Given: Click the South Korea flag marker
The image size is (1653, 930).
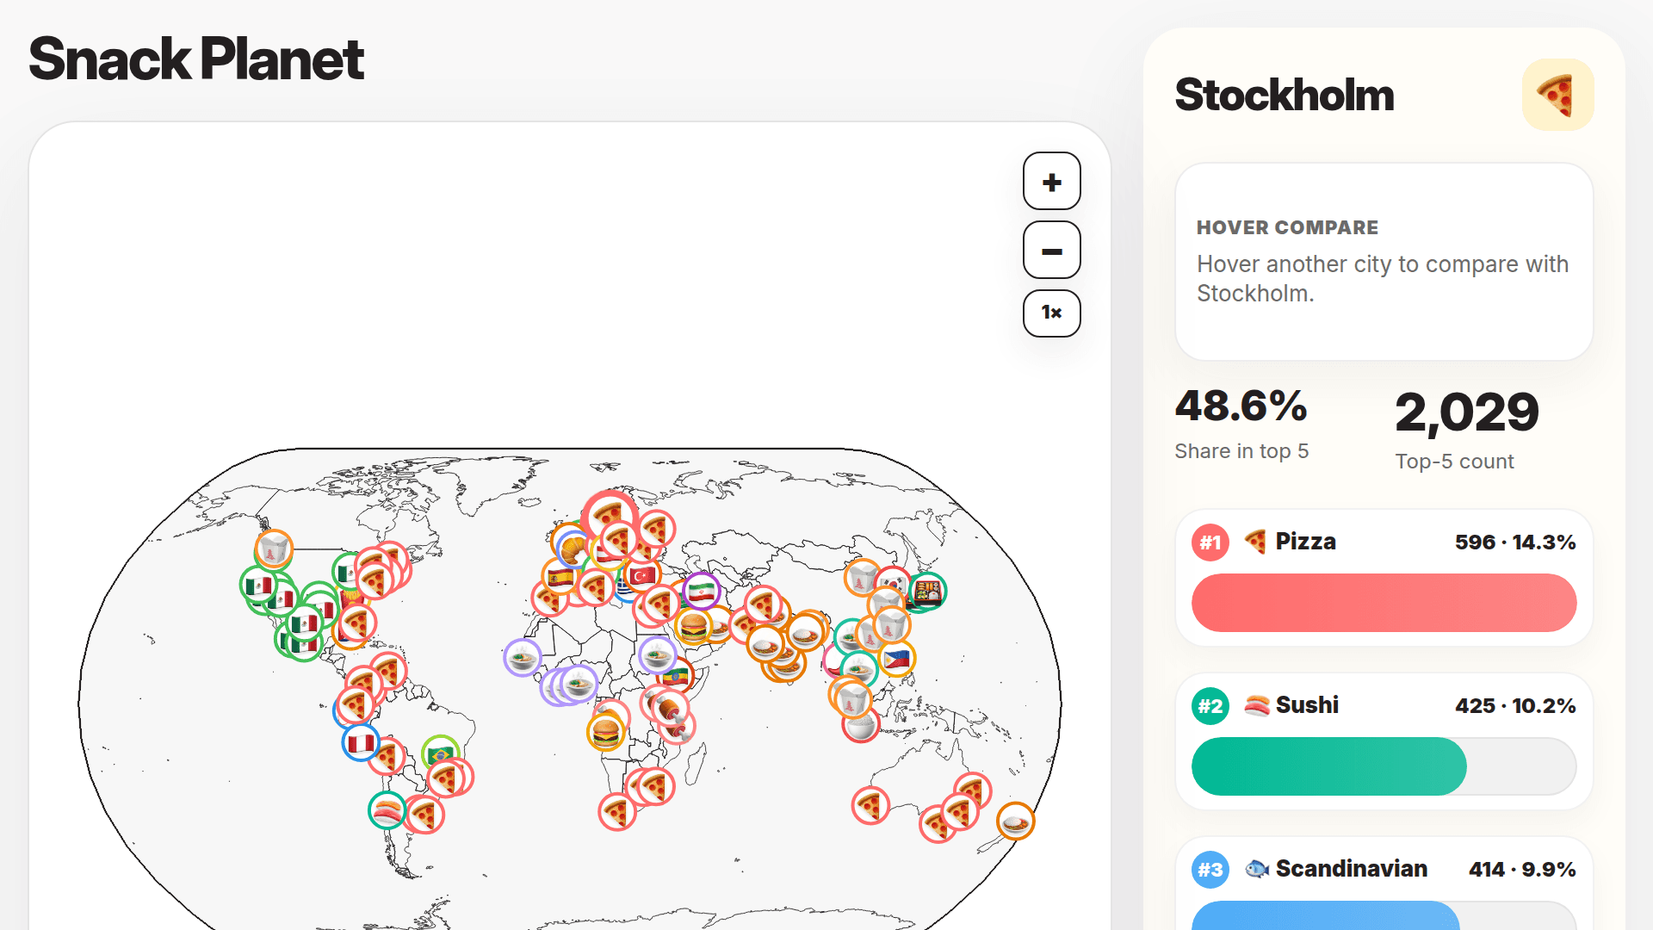Looking at the screenshot, I should click(x=893, y=585).
